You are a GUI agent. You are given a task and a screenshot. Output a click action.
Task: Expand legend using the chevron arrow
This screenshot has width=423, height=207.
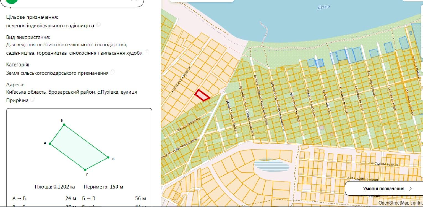tap(411, 189)
